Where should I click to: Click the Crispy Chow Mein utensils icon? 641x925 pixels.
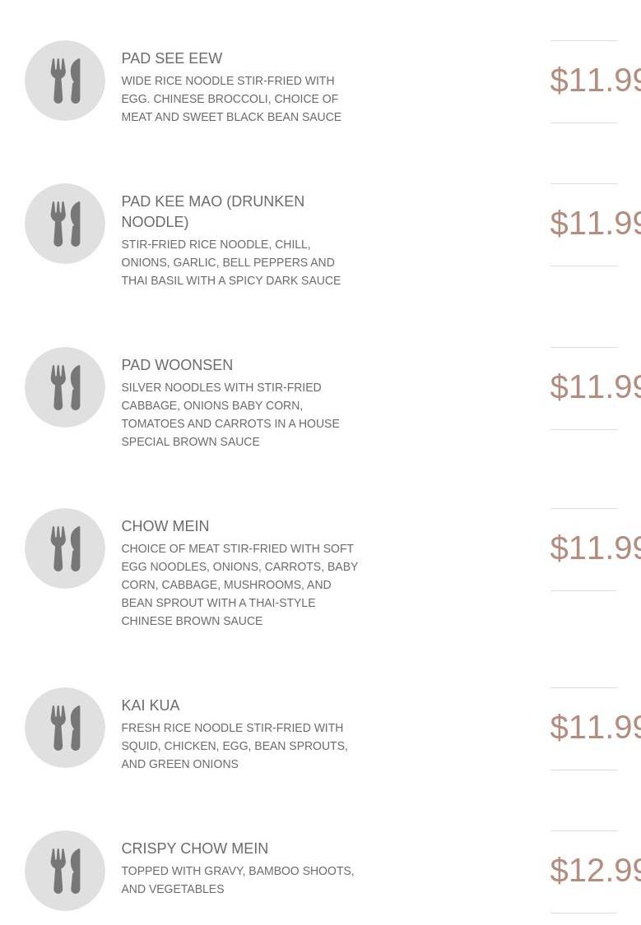click(x=65, y=871)
